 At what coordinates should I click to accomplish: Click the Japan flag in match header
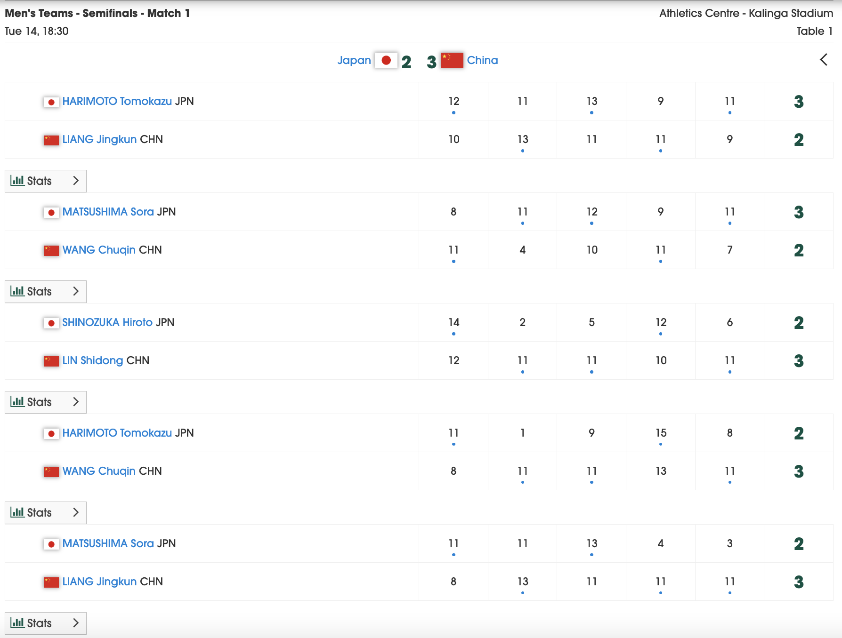coord(386,60)
